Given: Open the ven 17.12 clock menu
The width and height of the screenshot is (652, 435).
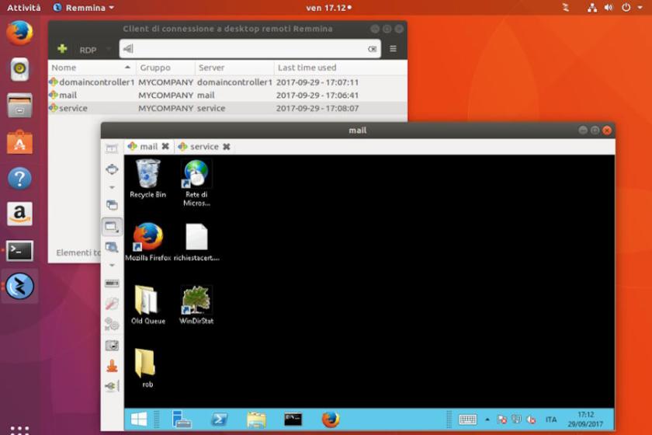Looking at the screenshot, I should coord(328,8).
